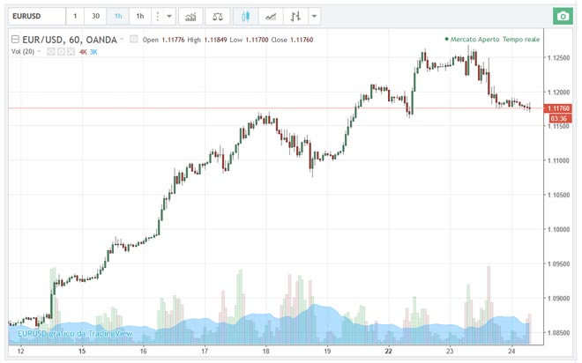Collapse the EUR/USD legend box

coord(14,40)
